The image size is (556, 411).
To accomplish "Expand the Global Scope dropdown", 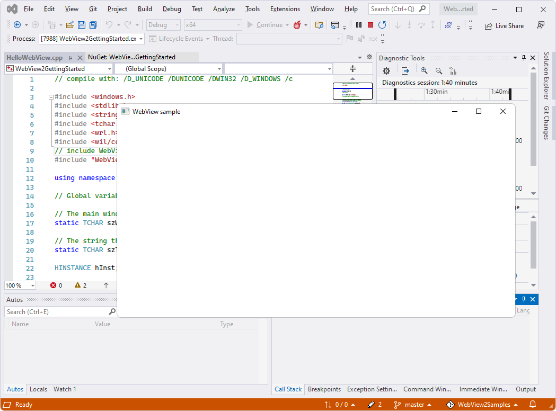I will 219,69.
